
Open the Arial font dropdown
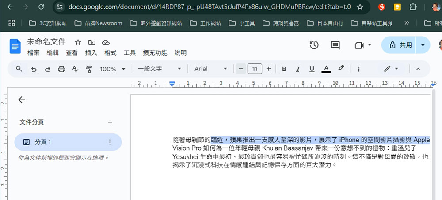click(x=210, y=69)
